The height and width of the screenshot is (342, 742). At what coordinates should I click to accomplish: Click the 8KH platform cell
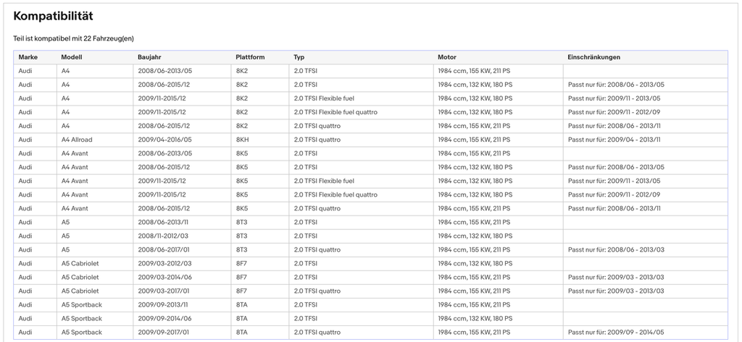[x=260, y=140]
